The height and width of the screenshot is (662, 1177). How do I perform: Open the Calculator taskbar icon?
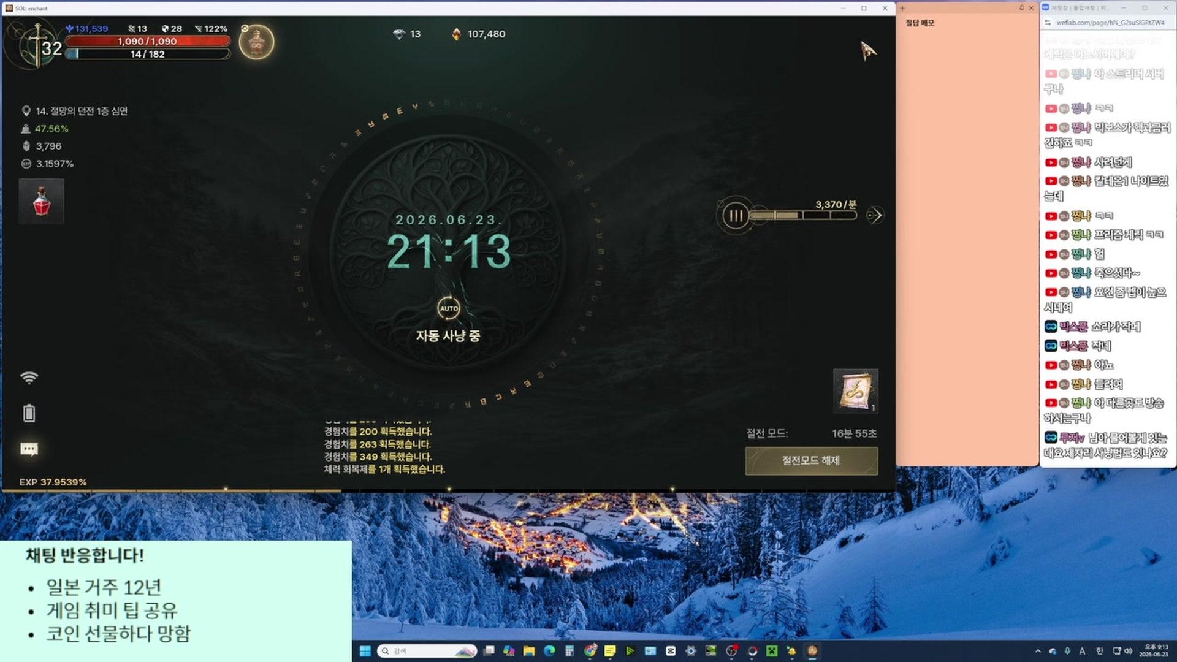click(569, 651)
